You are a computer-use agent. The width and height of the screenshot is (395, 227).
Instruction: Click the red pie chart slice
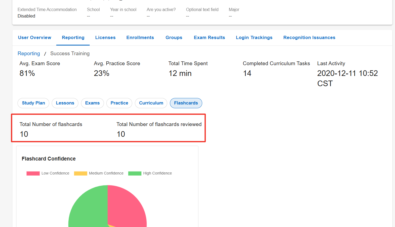click(x=127, y=207)
